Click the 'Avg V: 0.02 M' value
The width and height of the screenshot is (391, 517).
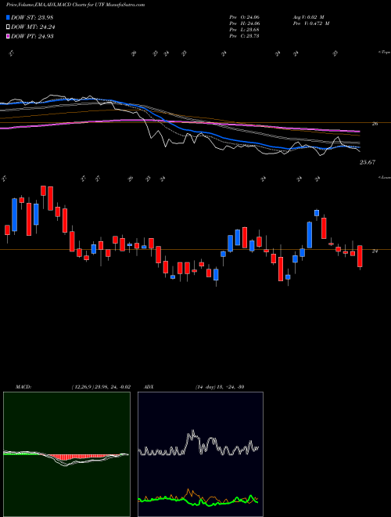click(308, 17)
